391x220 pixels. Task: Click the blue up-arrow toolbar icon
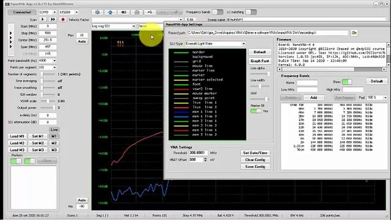coord(110,12)
